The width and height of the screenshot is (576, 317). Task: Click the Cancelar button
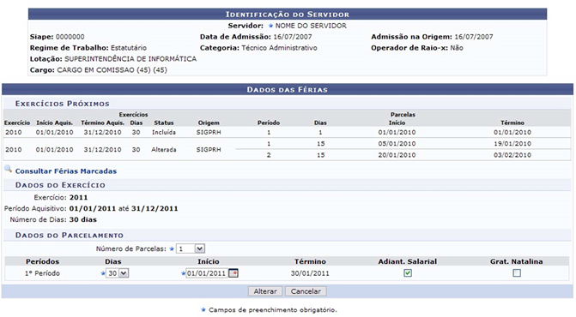306,291
